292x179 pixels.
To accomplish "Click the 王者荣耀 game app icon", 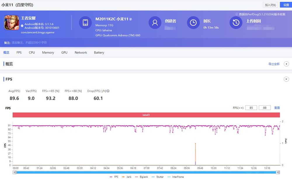I will click(12, 22).
